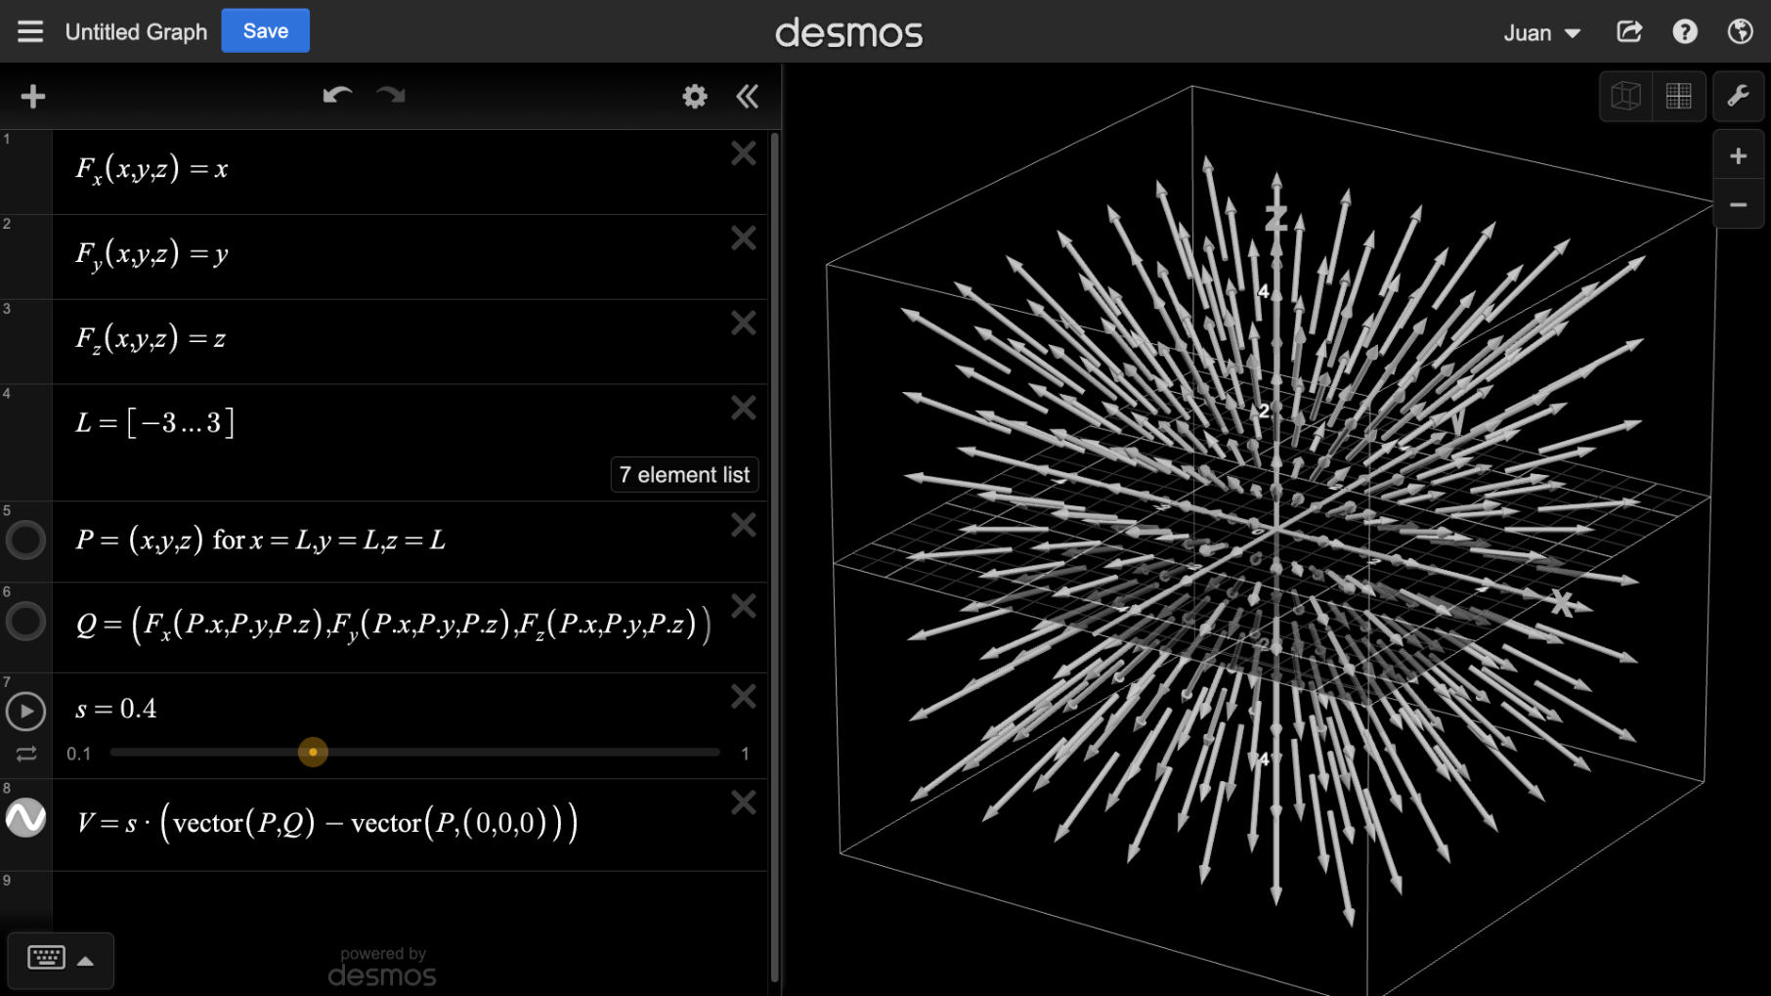Zoom in on the 3D graph
Image resolution: width=1771 pixels, height=996 pixels.
(x=1738, y=156)
